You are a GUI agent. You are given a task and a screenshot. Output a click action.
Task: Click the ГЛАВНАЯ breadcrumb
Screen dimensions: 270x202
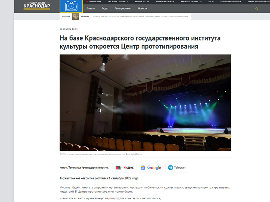[66, 17]
